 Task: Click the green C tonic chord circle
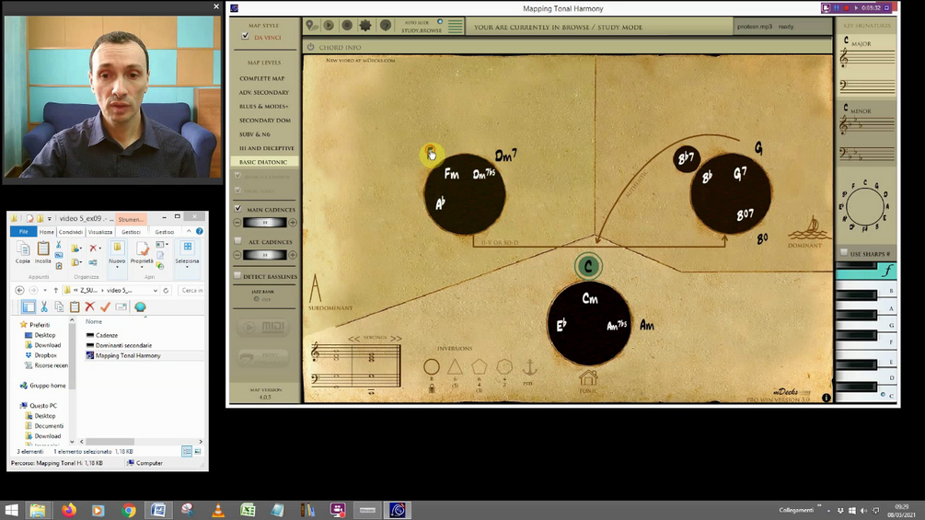(587, 267)
